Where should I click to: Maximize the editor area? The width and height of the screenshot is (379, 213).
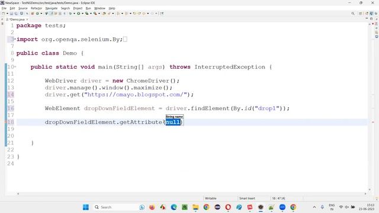pos(371,19)
